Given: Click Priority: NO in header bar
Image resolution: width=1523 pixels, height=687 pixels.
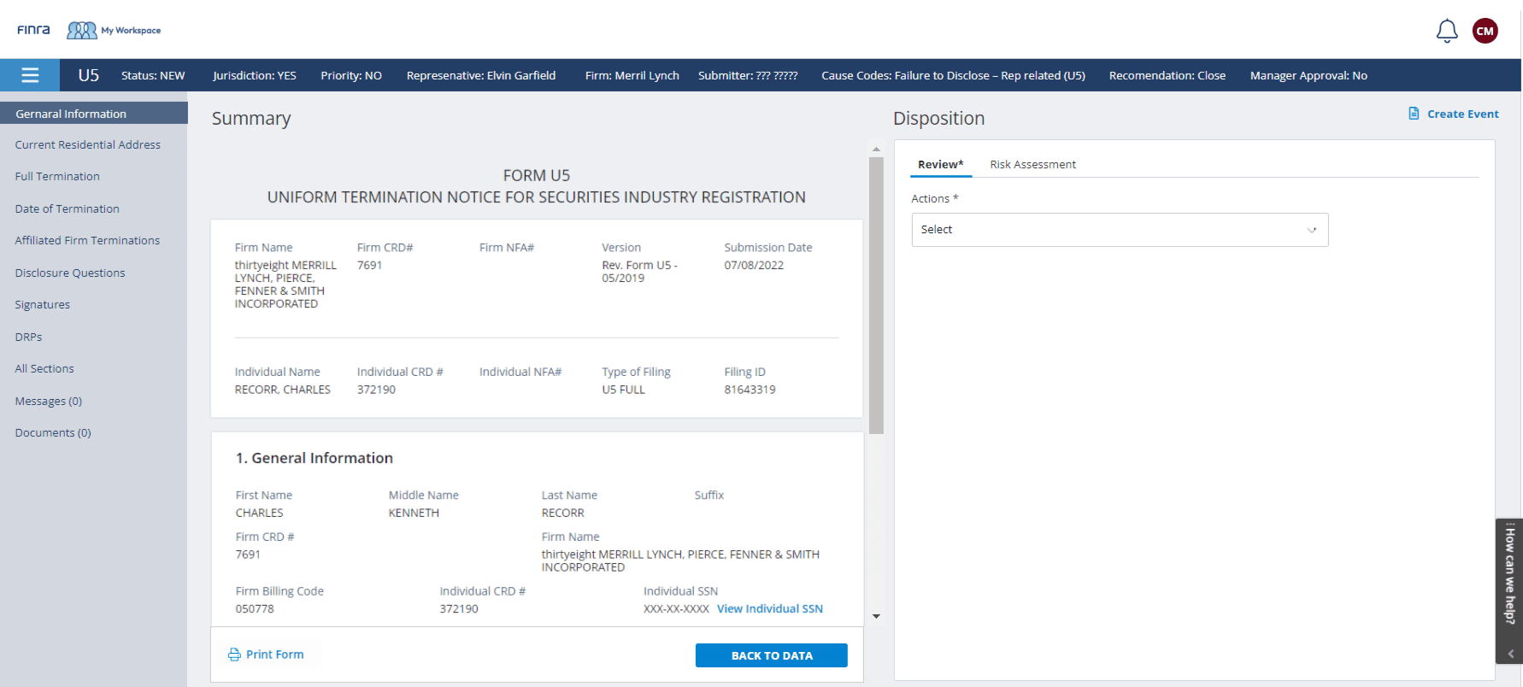Looking at the screenshot, I should click(x=351, y=75).
